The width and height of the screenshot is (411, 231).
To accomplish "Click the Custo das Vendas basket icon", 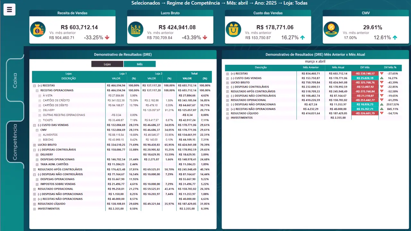I will click(x=233, y=29).
